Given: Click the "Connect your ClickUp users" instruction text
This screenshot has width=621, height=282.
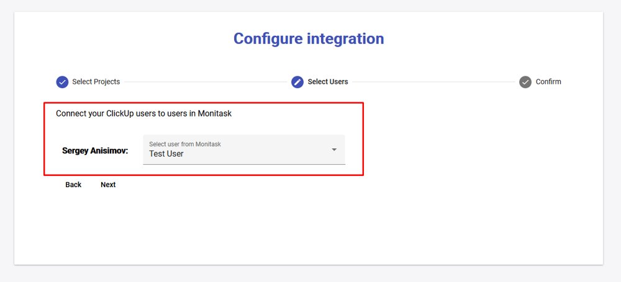Looking at the screenshot, I should pyautogui.click(x=143, y=113).
